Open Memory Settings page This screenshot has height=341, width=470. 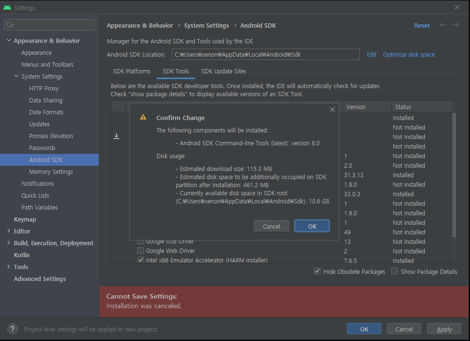(51, 172)
